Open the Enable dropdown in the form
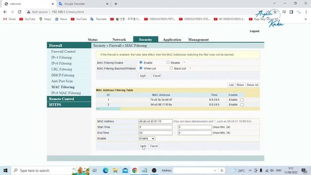 click(147, 139)
